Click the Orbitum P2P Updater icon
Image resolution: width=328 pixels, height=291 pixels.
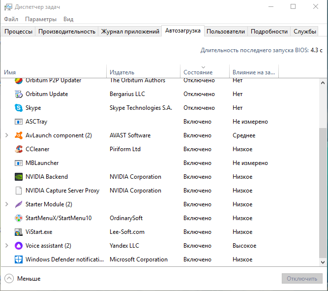tap(19, 81)
